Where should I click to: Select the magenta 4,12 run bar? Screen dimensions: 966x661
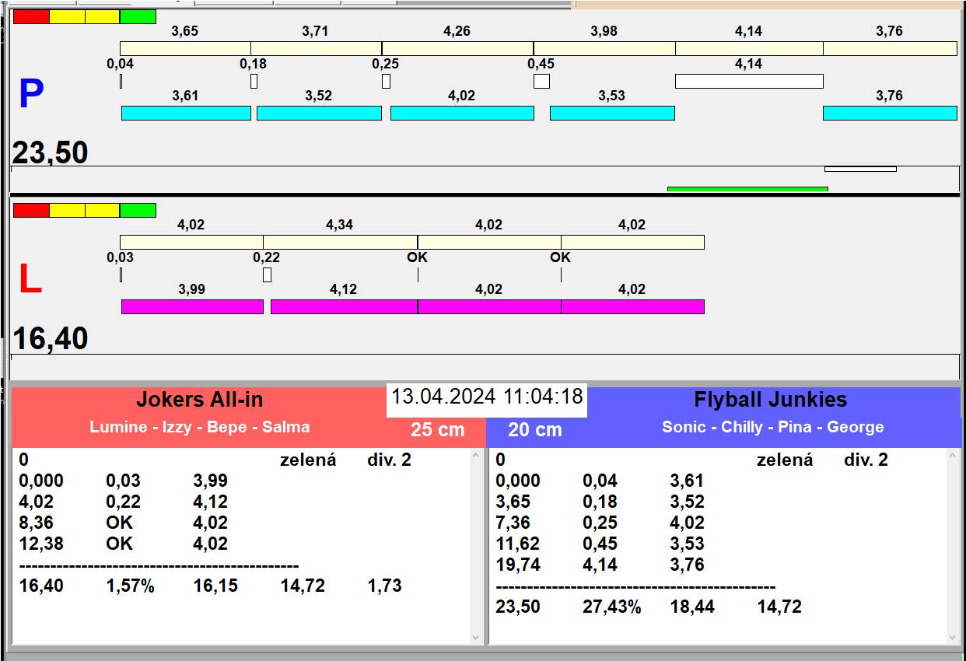click(x=344, y=306)
